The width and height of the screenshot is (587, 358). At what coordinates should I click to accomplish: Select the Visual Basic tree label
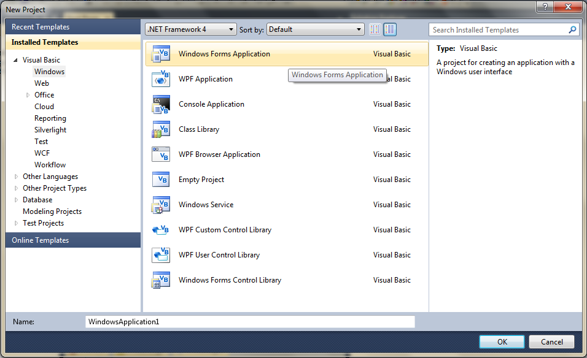coord(41,60)
